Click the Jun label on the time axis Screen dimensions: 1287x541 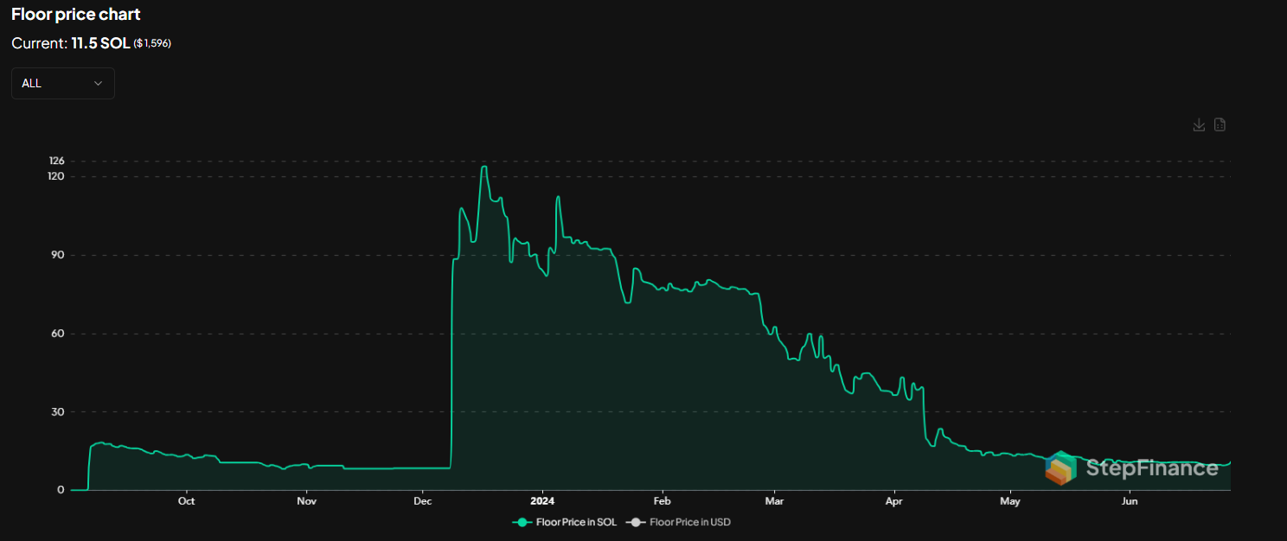[1129, 501]
